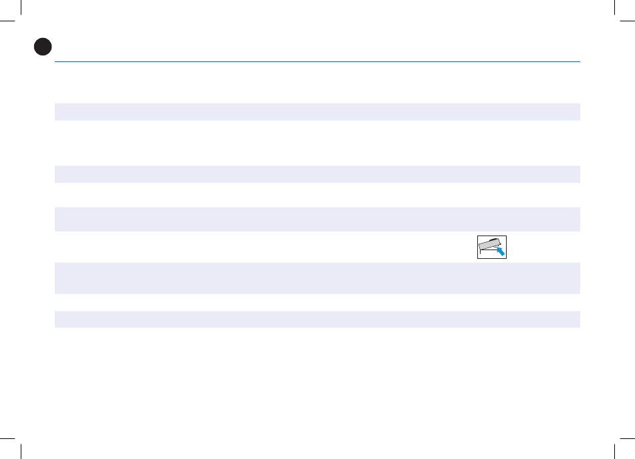This screenshot has height=459, width=635.
Task: Select the last shaded lavender row
Action: tap(317, 319)
